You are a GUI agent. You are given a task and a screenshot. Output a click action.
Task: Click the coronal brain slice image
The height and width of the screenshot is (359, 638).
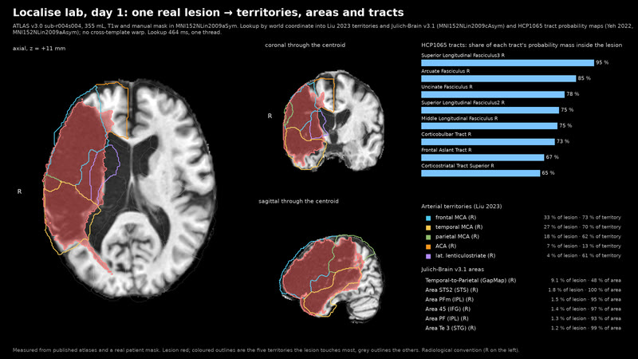tap(333, 120)
